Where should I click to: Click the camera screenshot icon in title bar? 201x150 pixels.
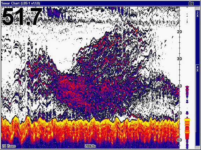[191, 3]
